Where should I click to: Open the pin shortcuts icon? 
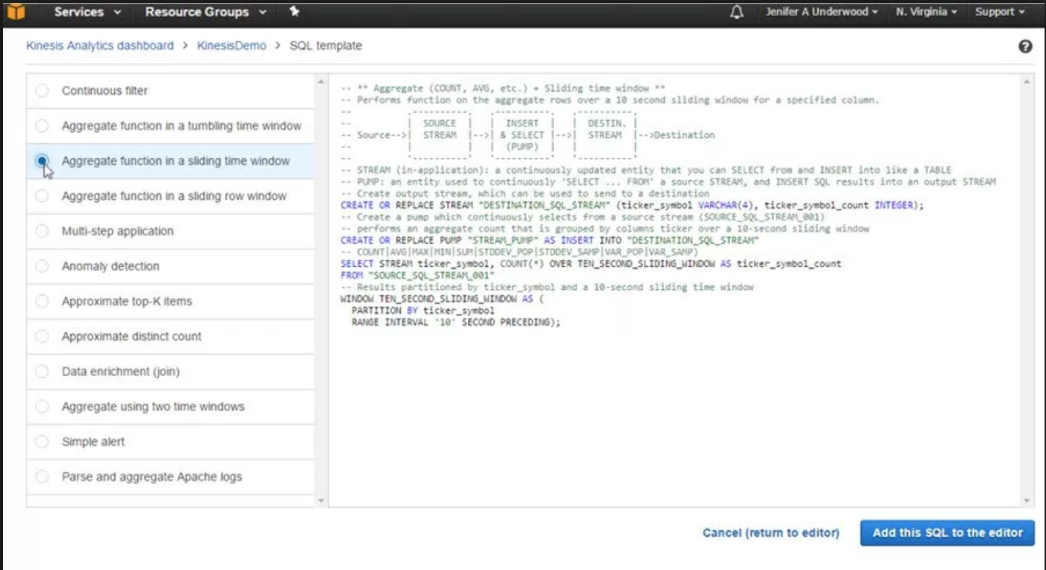click(294, 12)
